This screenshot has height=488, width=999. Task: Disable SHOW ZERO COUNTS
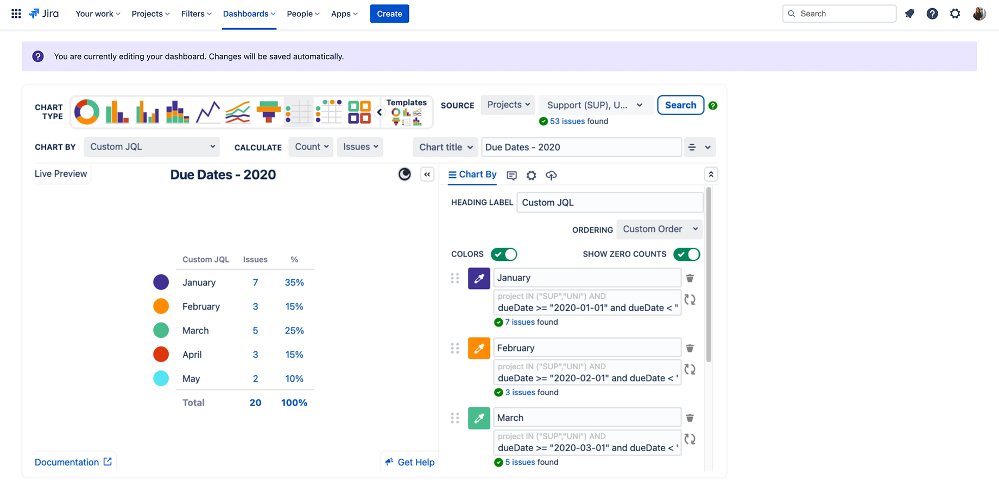pyautogui.click(x=686, y=254)
